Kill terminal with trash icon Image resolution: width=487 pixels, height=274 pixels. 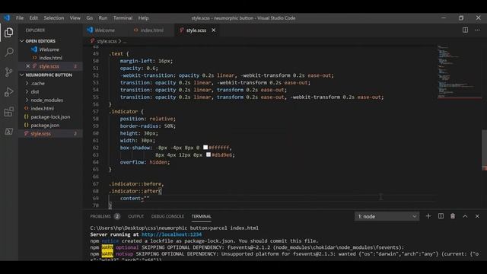(x=453, y=216)
